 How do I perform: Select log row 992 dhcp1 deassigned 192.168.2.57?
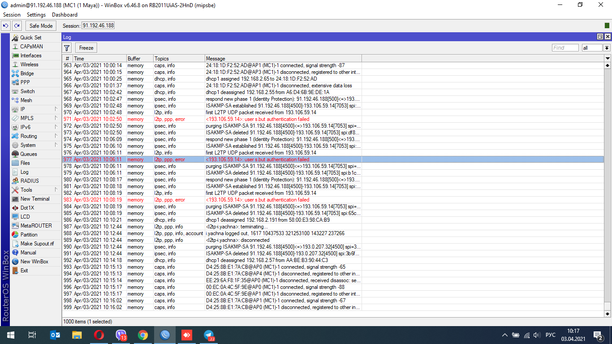333,260
